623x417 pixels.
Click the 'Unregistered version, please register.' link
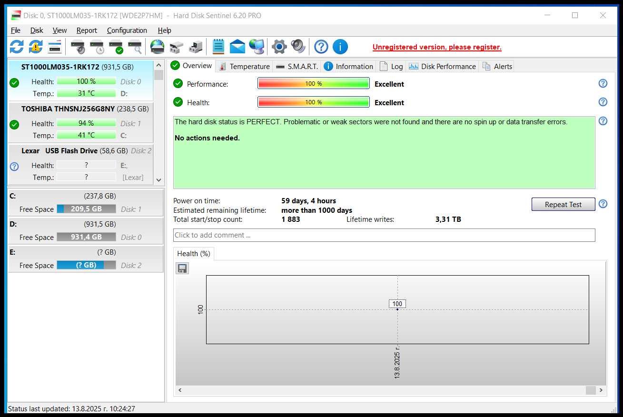tap(437, 47)
